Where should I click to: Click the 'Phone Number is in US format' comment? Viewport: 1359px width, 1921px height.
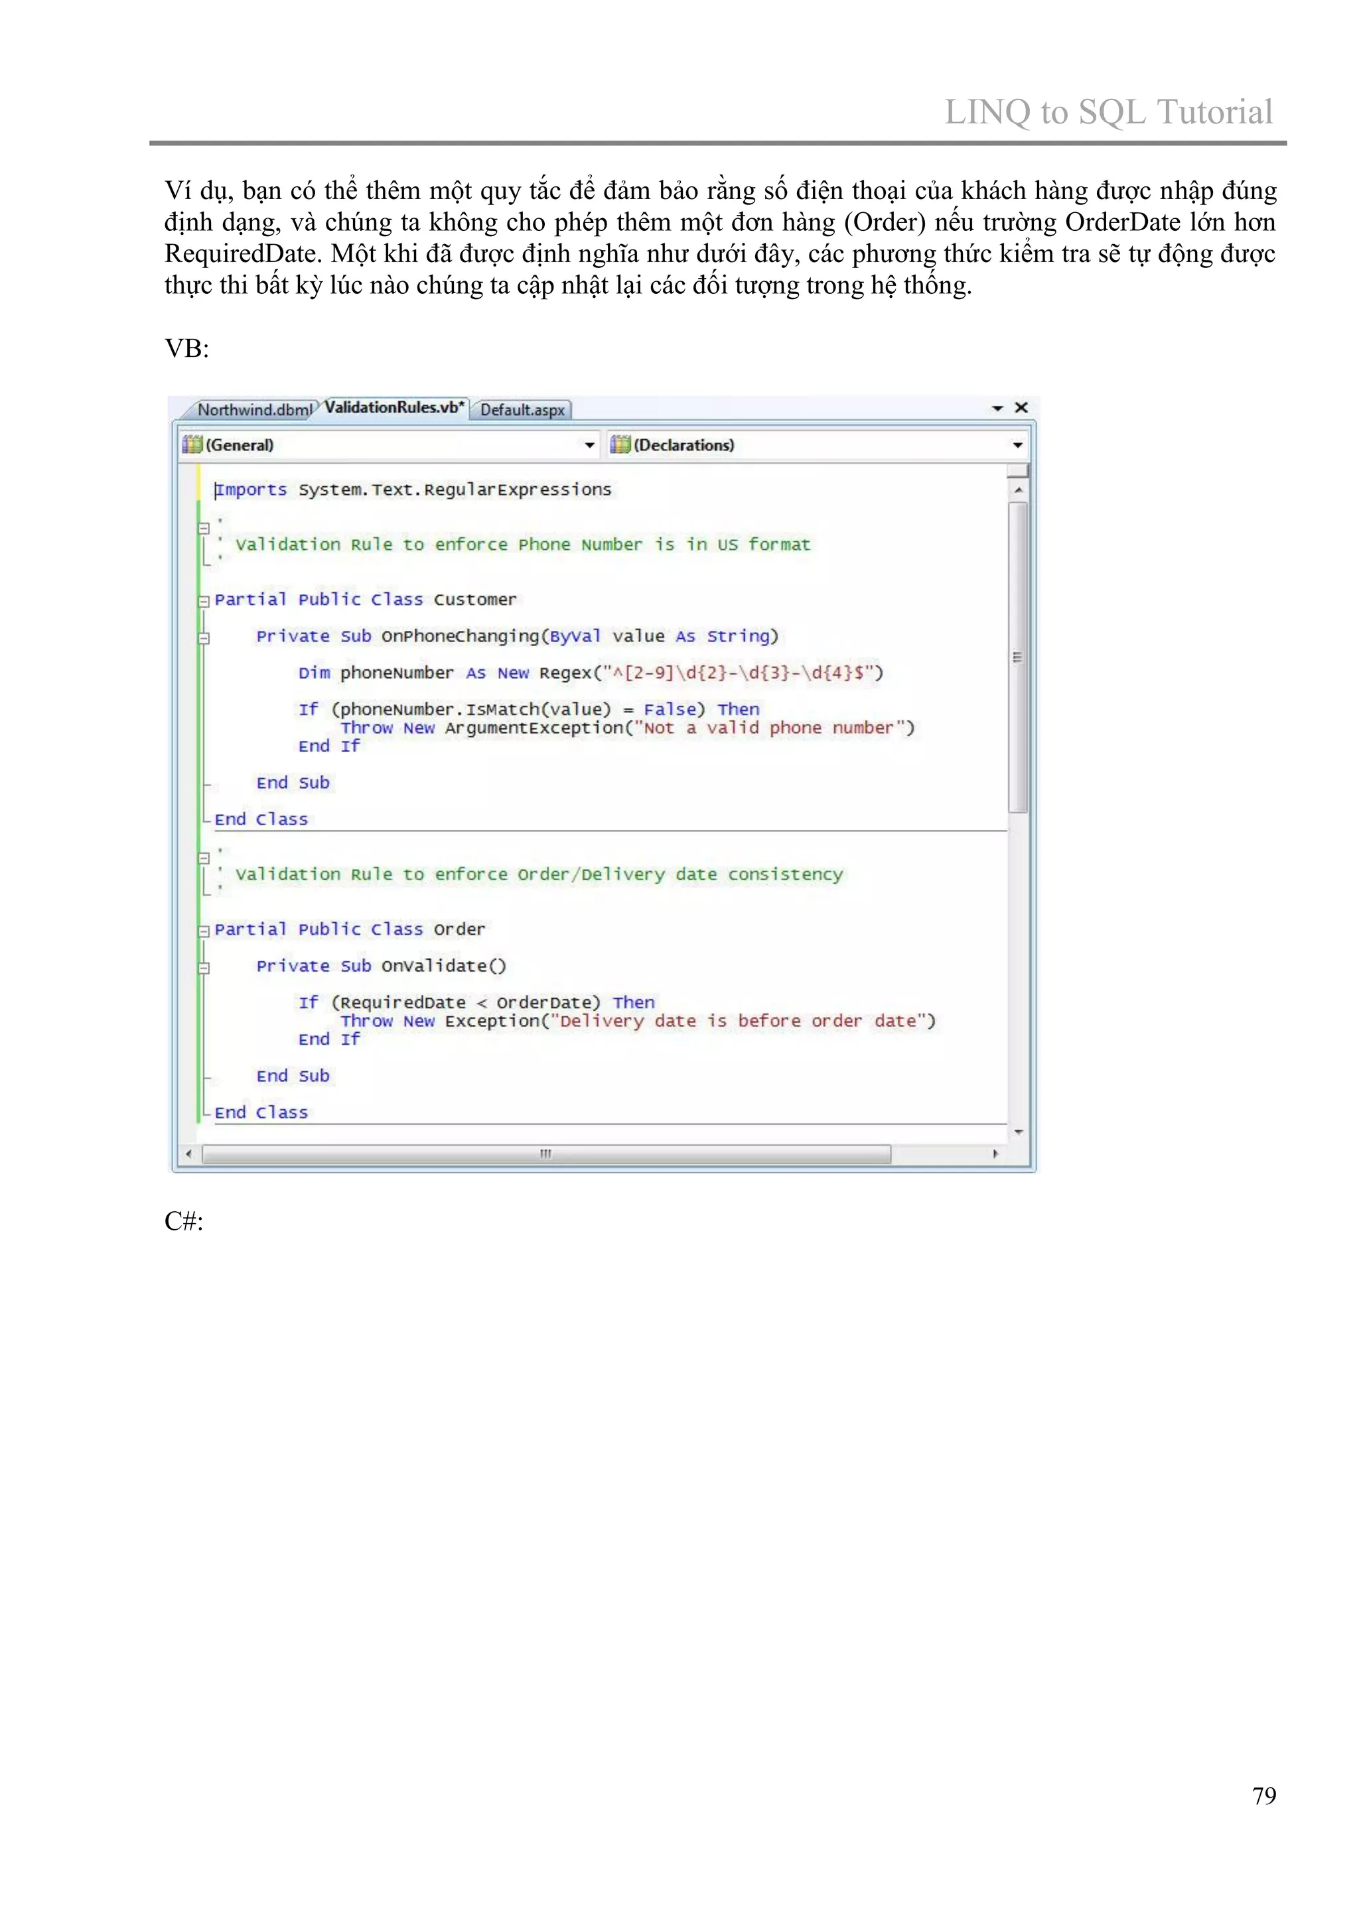coord(664,545)
